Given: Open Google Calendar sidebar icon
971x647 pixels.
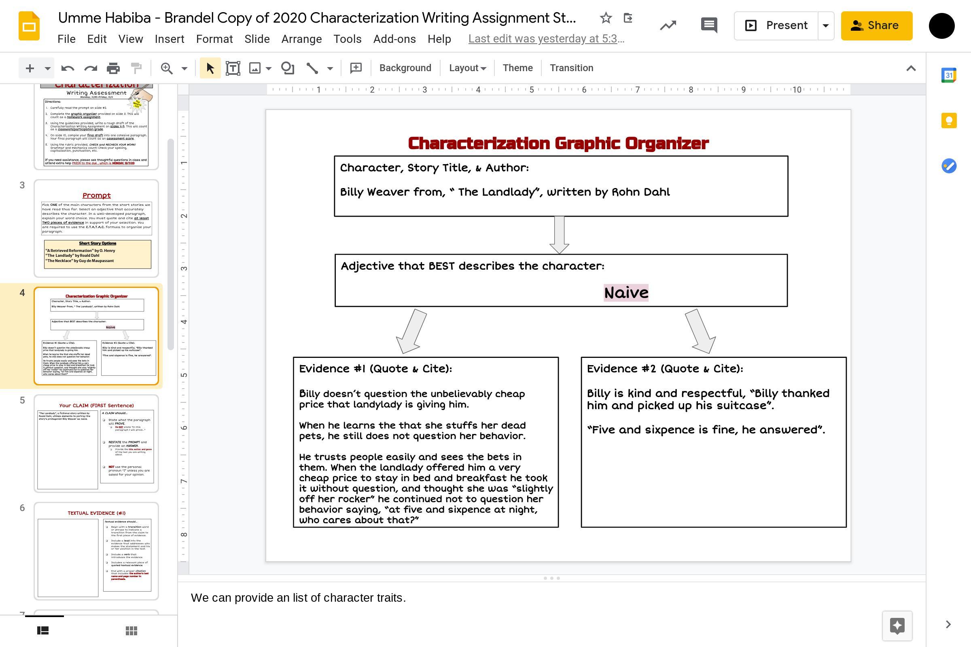Looking at the screenshot, I should coord(949,76).
